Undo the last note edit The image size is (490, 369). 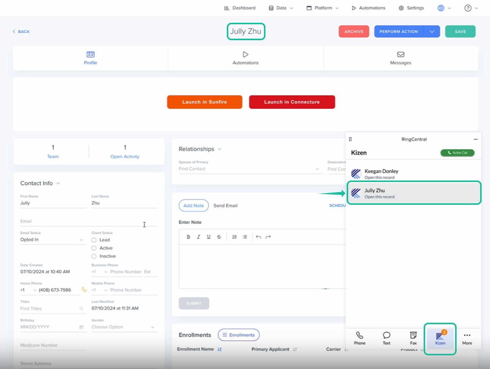click(x=258, y=237)
